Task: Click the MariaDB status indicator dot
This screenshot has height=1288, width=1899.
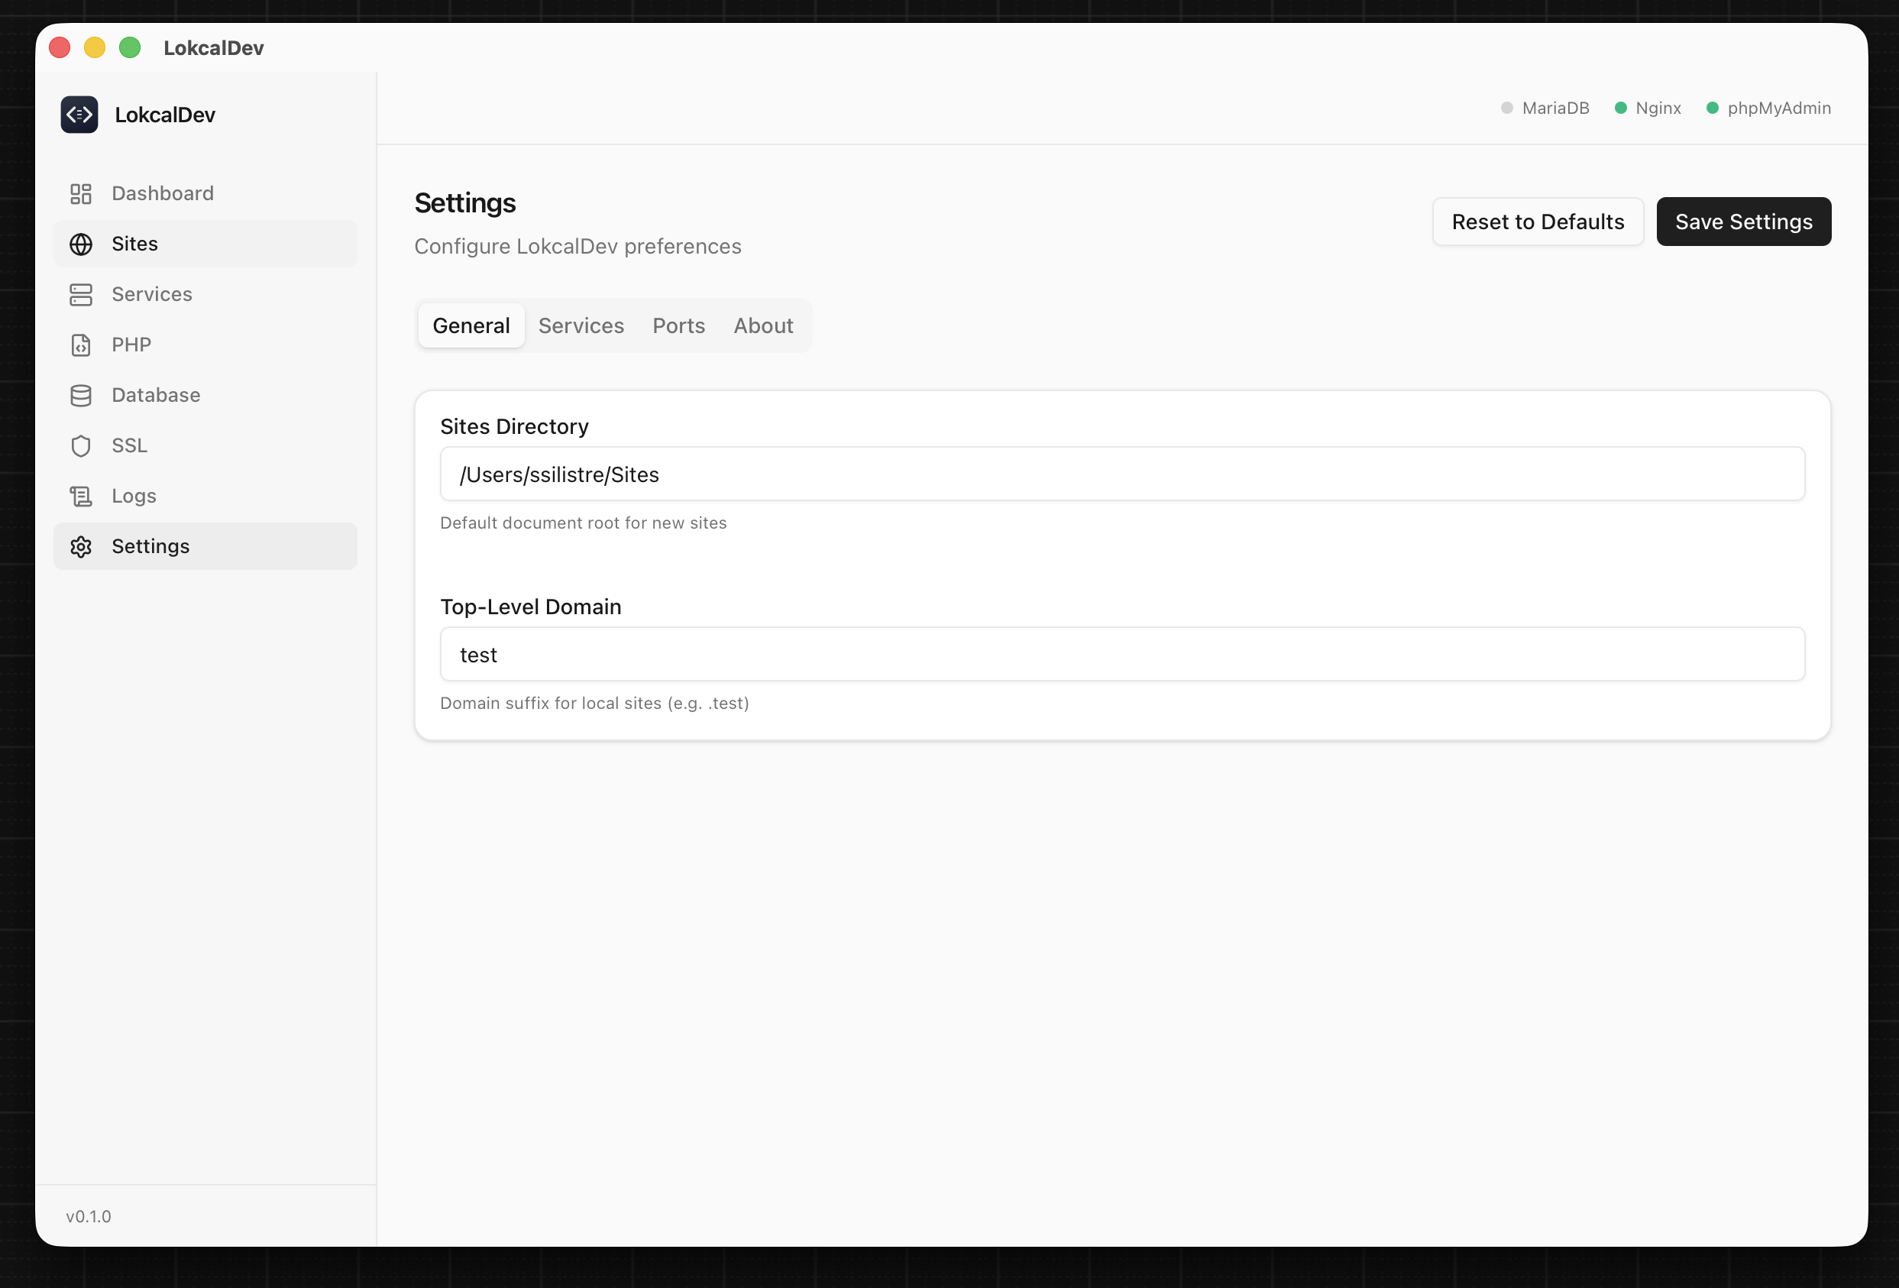Action: coord(1507,108)
